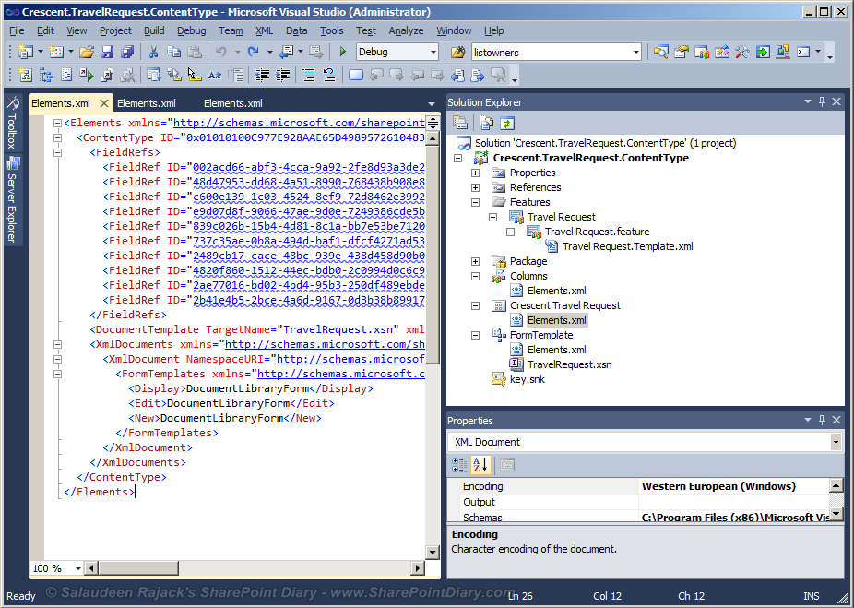Sort Properties alphabetically with the A-Z icon
Viewport: 854px width, 608px height.
click(479, 465)
